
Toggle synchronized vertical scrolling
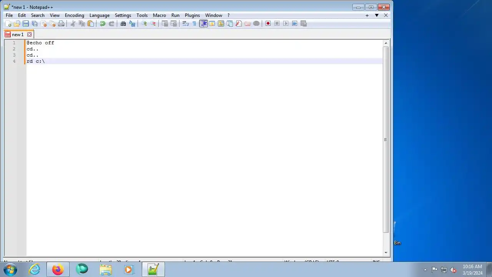point(165,23)
